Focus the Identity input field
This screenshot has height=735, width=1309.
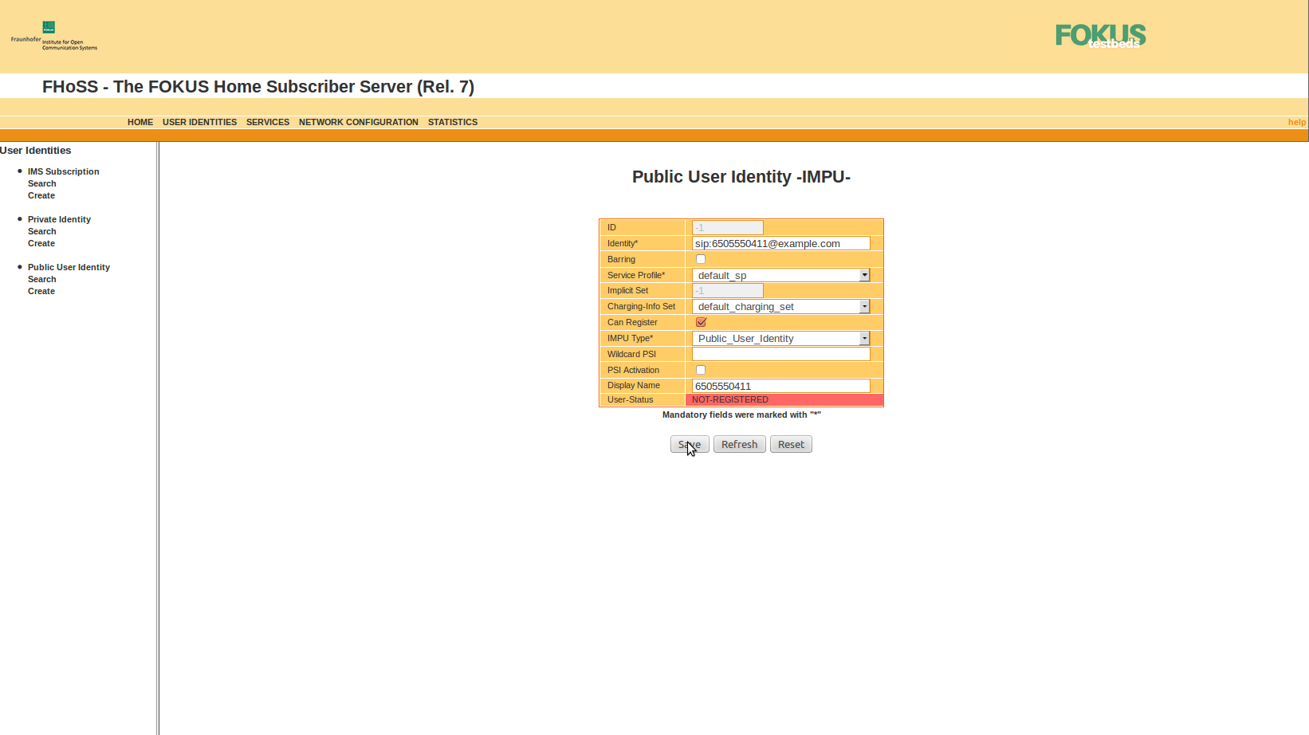tap(780, 243)
